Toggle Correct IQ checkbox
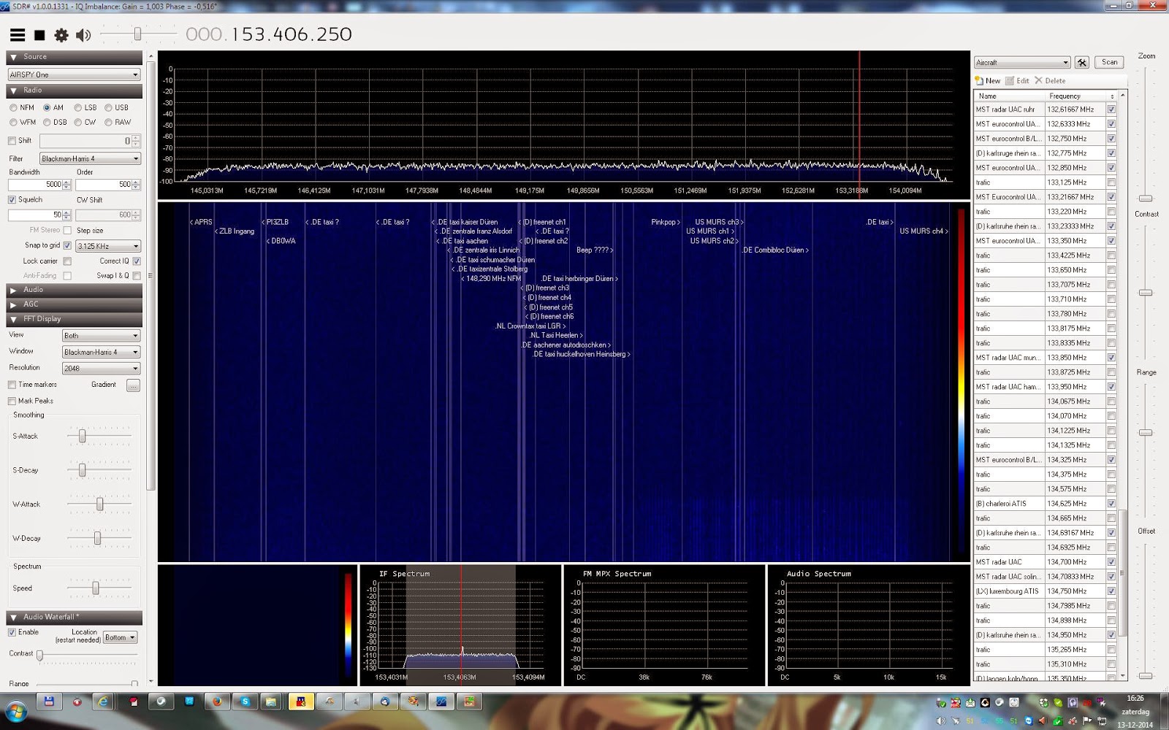Viewport: 1169px width, 730px height. pyautogui.click(x=137, y=261)
